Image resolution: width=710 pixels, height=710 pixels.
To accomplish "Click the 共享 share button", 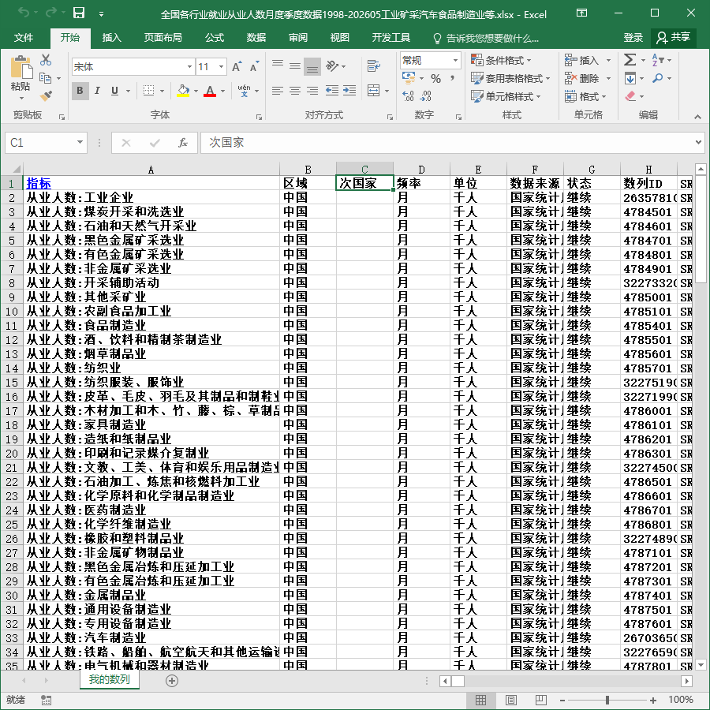I will pyautogui.click(x=674, y=38).
